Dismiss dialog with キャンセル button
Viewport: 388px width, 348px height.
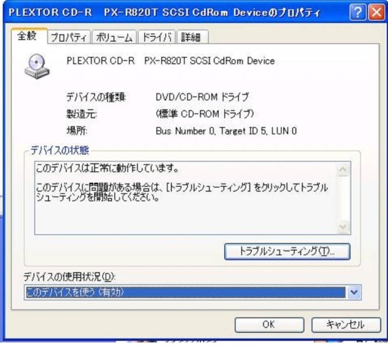coord(346,324)
